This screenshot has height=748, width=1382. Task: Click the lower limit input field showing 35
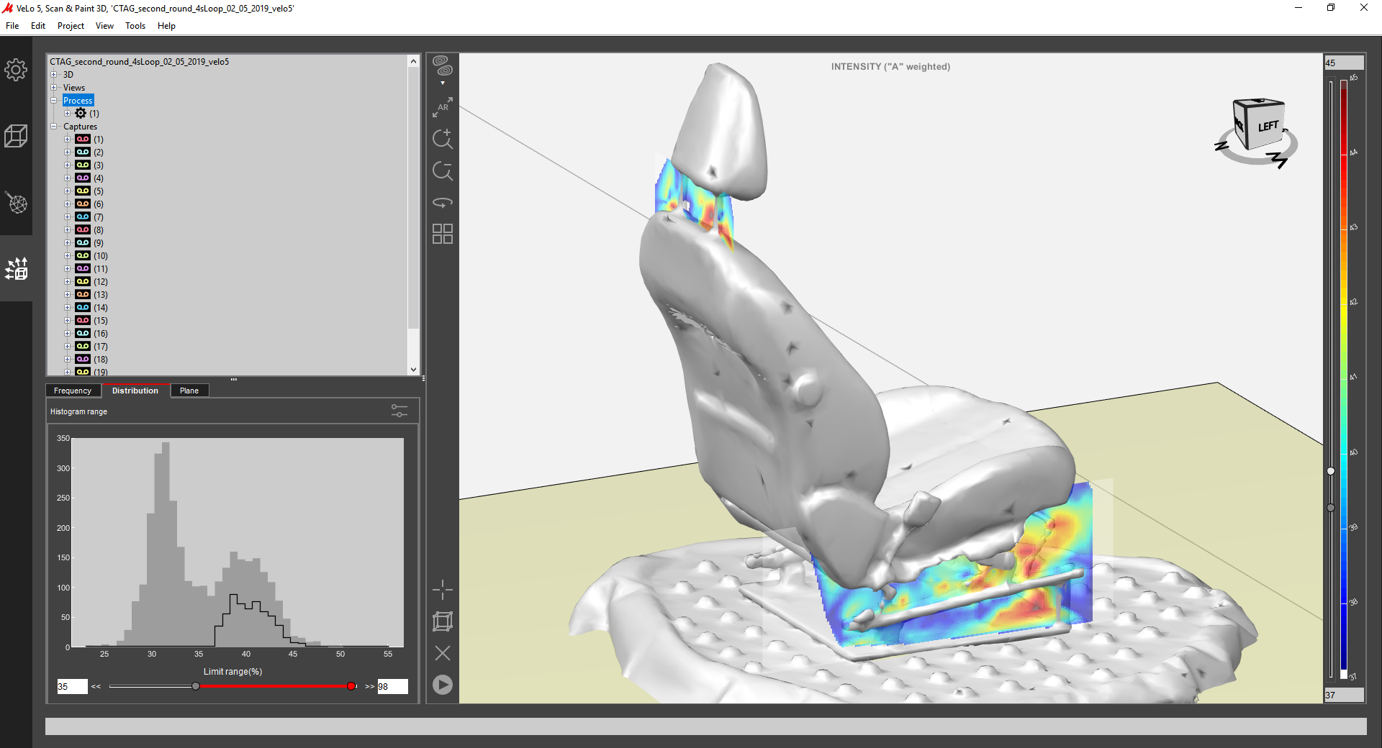[x=72, y=686]
